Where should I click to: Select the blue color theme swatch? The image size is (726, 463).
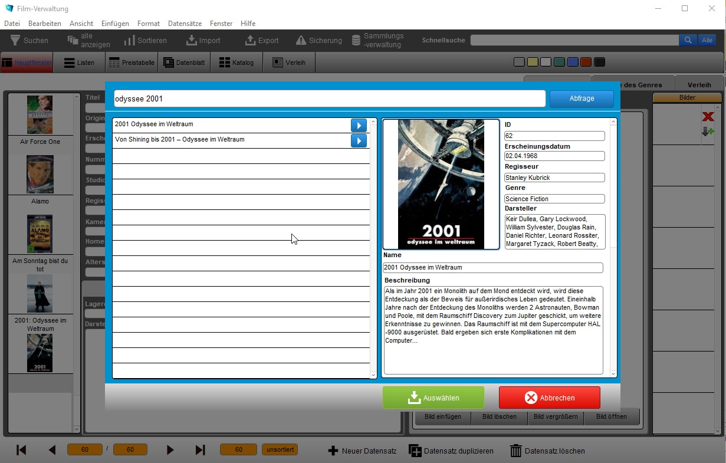(572, 62)
